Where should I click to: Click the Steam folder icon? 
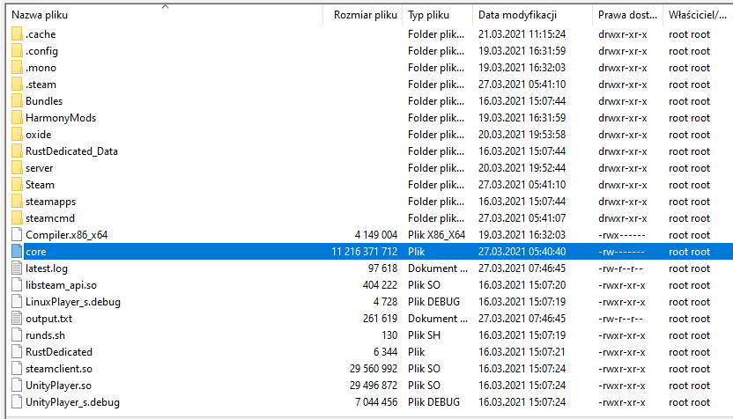17,185
